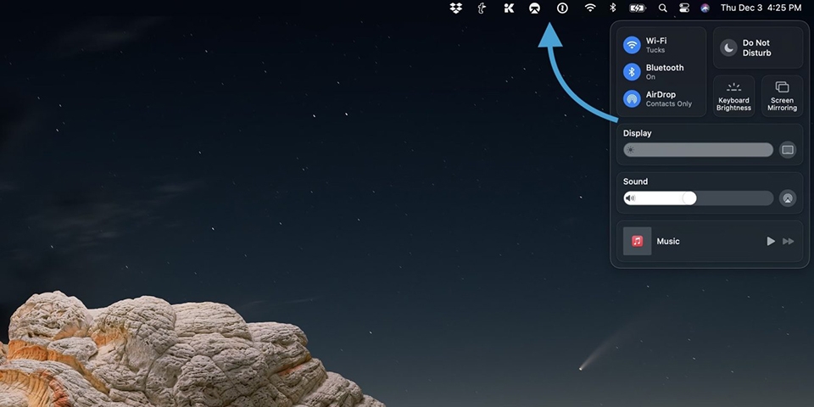Viewport: 814px width, 407px height.
Task: Click the bird-shaped menu bar icon
Action: tap(482, 8)
